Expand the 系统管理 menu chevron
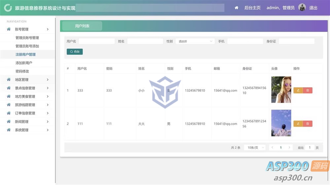Viewport: 330px width, 185px height. coord(48,130)
